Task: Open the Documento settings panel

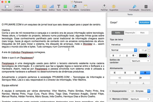Action: (146, 7)
